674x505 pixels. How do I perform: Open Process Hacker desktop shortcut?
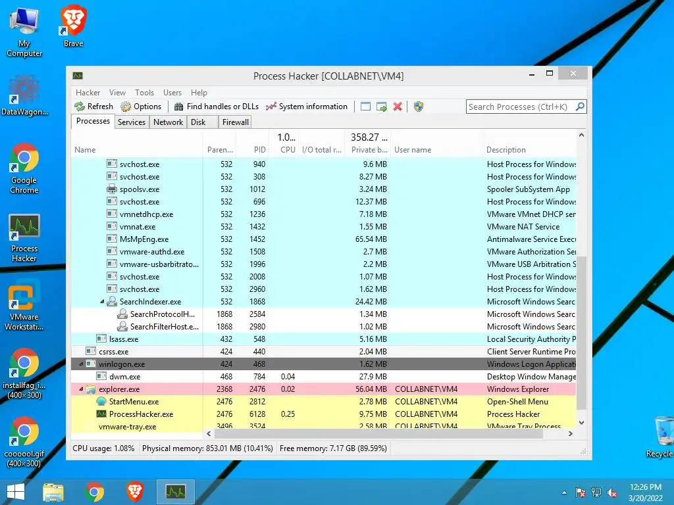(x=24, y=237)
